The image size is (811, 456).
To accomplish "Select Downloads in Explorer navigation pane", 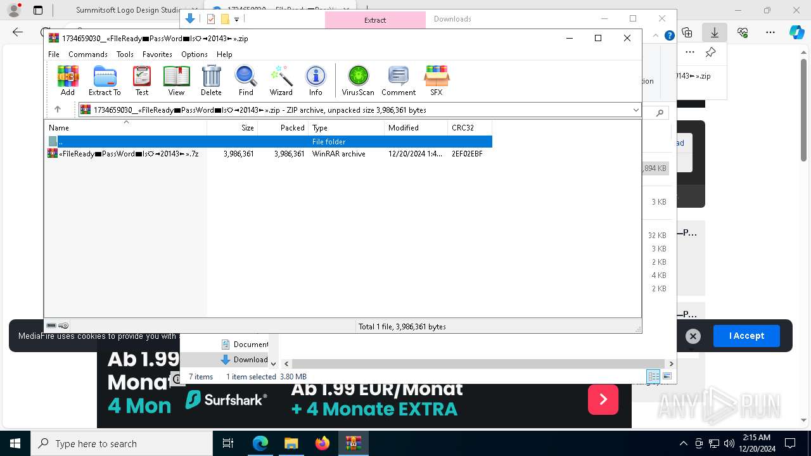I will (245, 359).
